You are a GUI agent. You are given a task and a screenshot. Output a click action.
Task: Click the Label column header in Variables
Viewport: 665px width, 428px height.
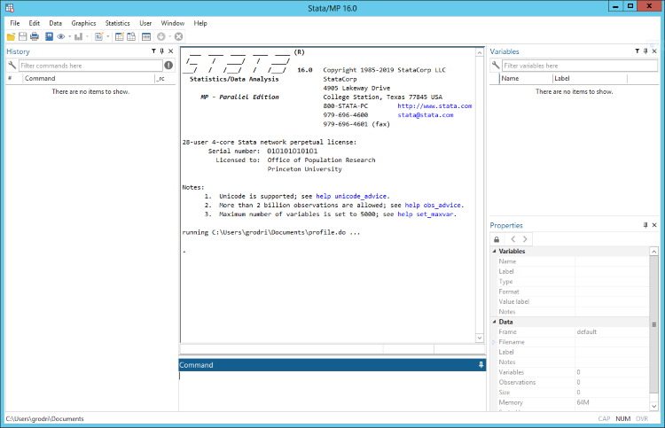tap(590, 78)
